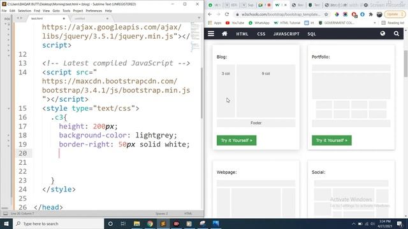The height and width of the screenshot is (229, 408).
Task: Place cursor on line 17 height declaration
Action: pyautogui.click(x=88, y=127)
